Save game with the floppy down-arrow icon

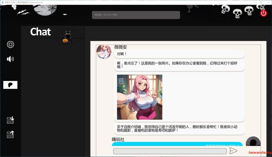[x=10, y=120]
